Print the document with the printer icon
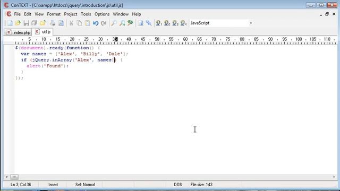This screenshot has height=191, width=340. (x=53, y=23)
